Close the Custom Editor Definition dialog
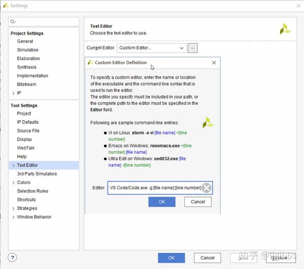Viewport: 304px width, 269px height. click(214, 63)
